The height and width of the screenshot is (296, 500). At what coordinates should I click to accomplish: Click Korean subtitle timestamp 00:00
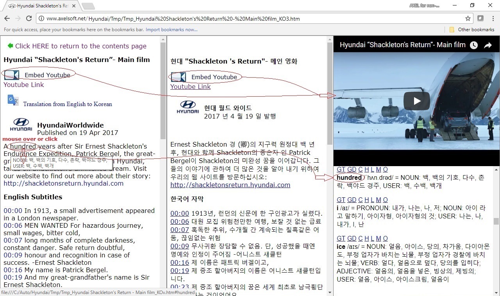point(180,213)
